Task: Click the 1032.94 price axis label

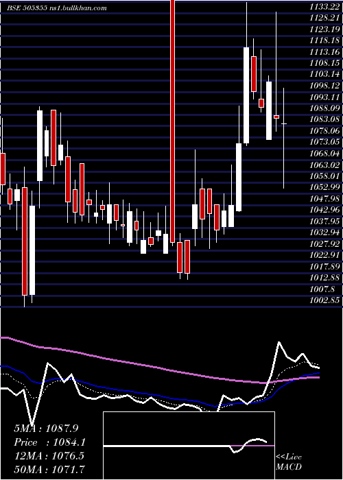Action: click(x=324, y=232)
